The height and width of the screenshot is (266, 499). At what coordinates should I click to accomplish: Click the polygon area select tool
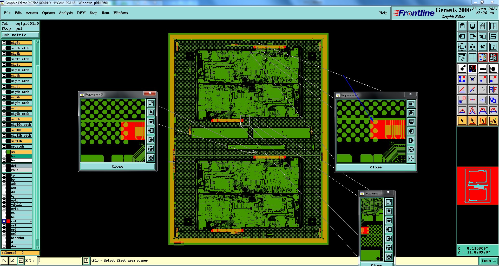coord(483,121)
